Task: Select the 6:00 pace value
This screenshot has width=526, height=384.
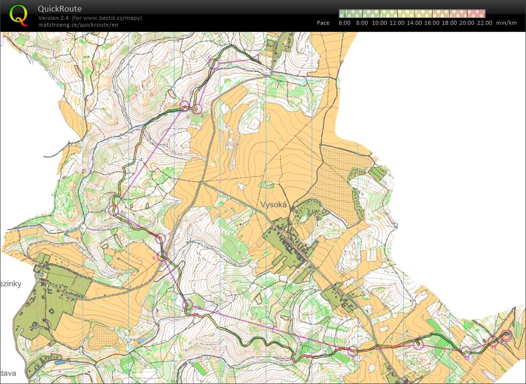Action: point(344,23)
